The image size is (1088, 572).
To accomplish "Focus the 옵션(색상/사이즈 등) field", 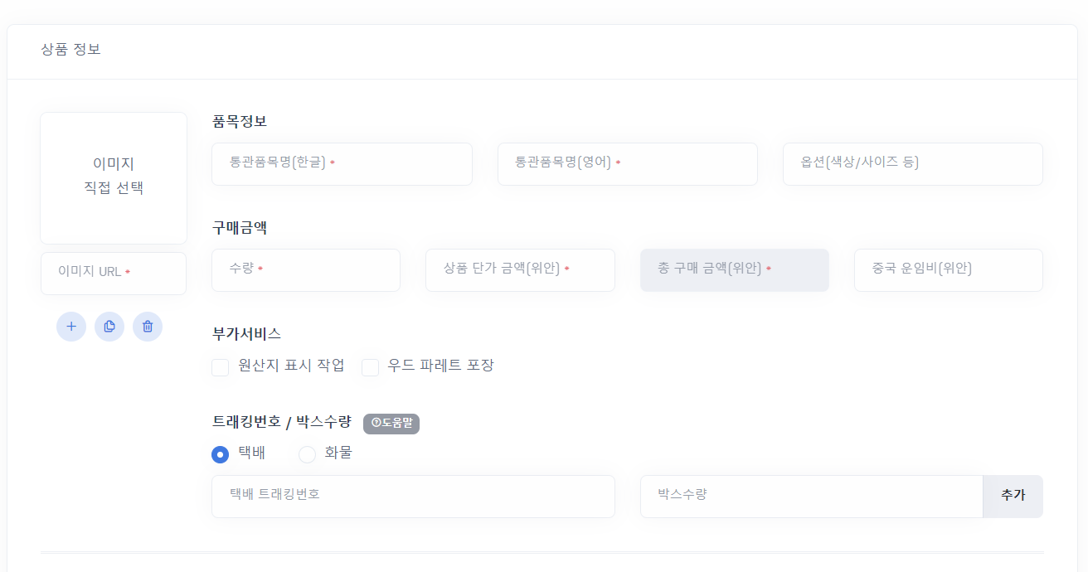I will coord(912,163).
